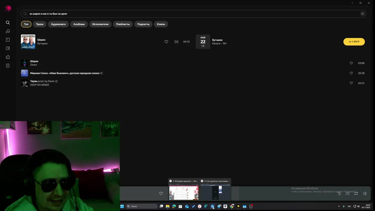Open Chrome from the taskbar
This screenshot has width=375, height=211.
[x=232, y=206]
